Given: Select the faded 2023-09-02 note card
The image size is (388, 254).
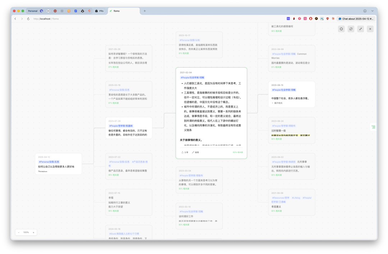Looking at the screenshot, I should [292, 166].
